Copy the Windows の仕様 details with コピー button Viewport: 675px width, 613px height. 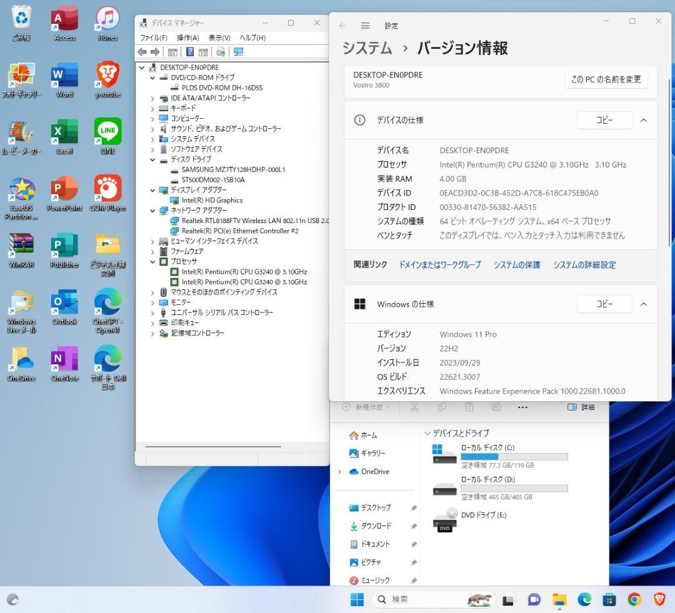pos(603,304)
